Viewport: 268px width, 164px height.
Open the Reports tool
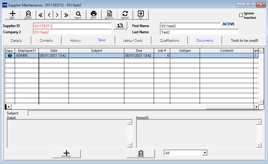(109, 14)
